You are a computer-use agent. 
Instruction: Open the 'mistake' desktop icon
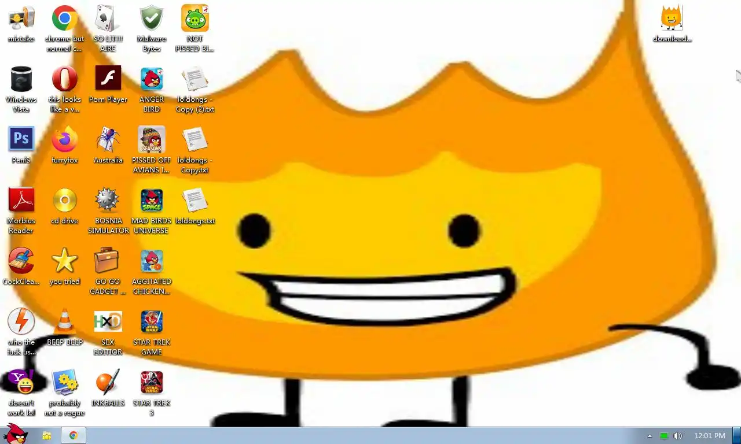[21, 24]
